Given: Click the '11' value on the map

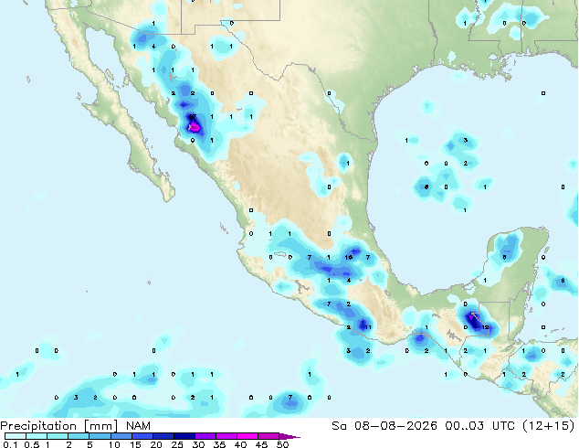Looking at the screenshot, I should [368, 327].
